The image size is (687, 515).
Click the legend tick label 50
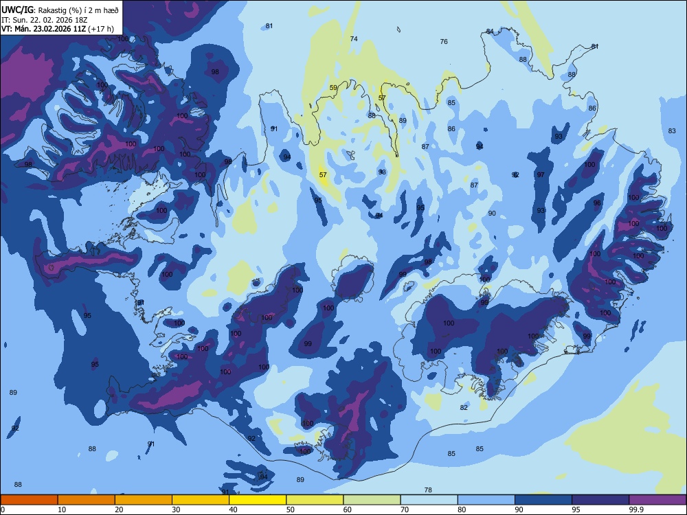click(290, 510)
